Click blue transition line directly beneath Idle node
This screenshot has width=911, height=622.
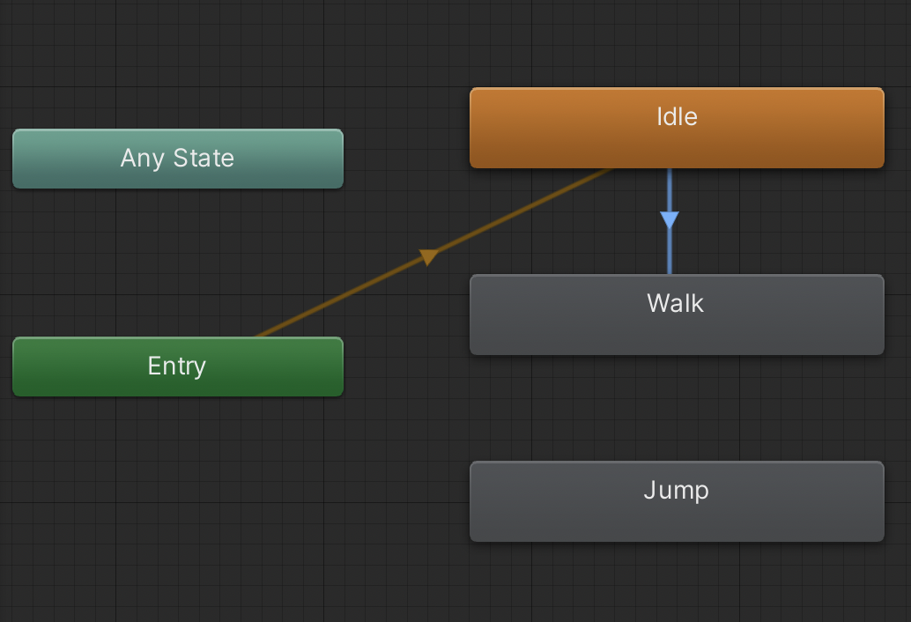point(670,185)
